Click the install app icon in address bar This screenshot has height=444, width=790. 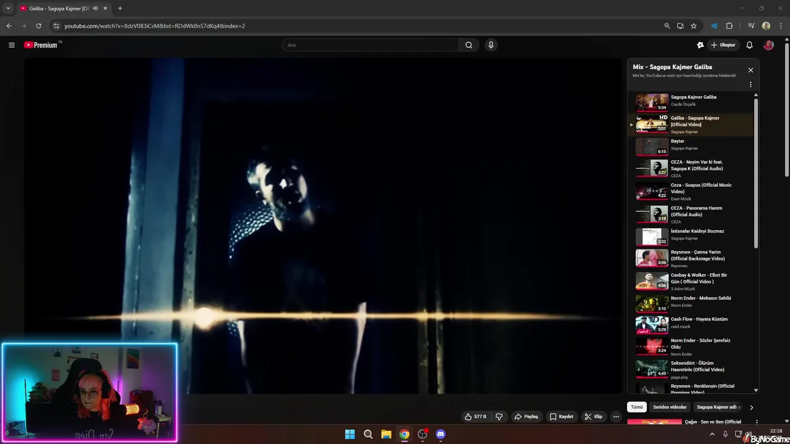pos(680,26)
